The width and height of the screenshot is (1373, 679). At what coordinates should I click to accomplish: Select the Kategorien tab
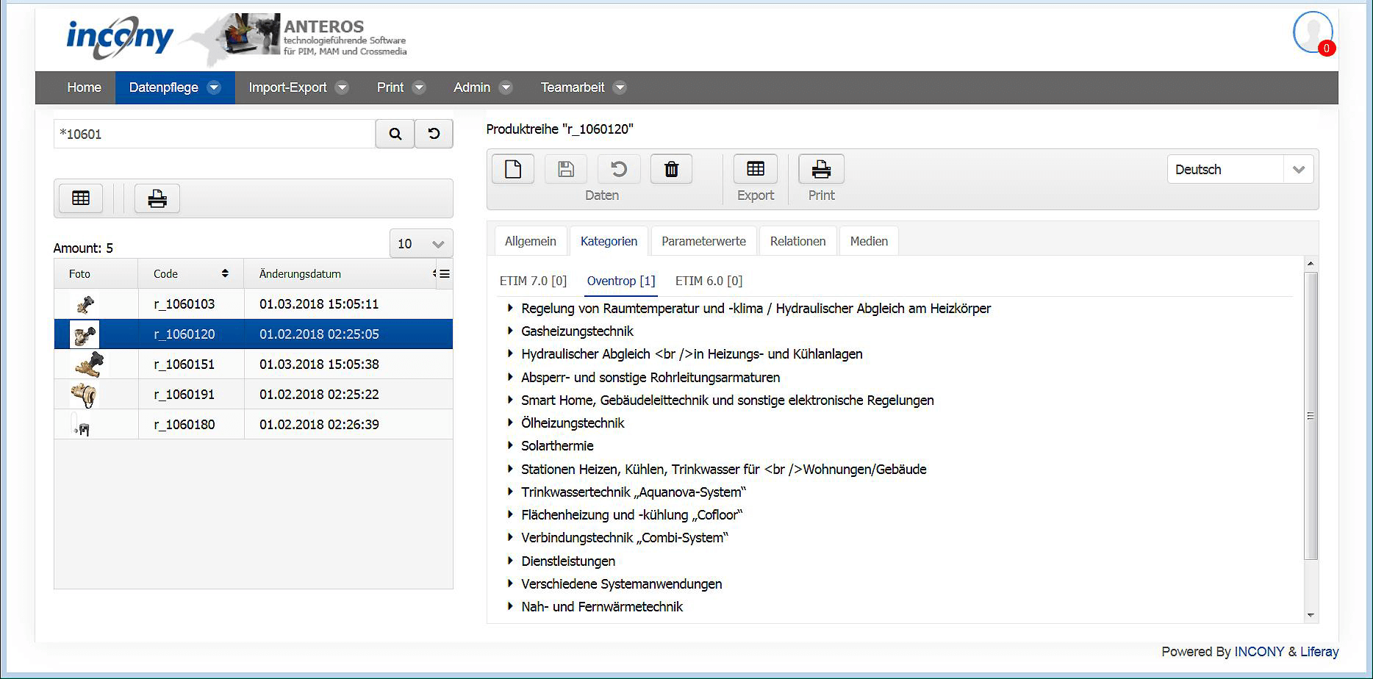click(x=609, y=241)
